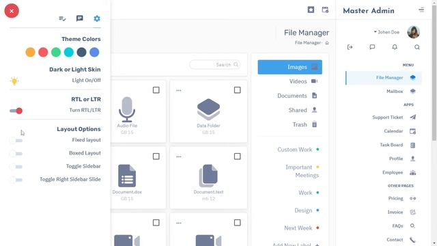Select the settings gear tab
Screen dimensions: 437x246
click(97, 18)
